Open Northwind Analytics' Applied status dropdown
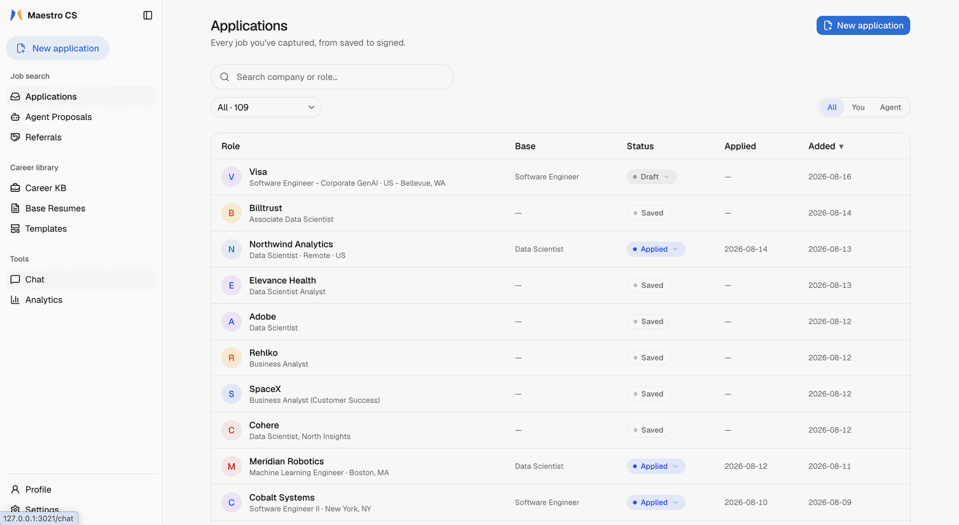The image size is (959, 525). point(656,249)
